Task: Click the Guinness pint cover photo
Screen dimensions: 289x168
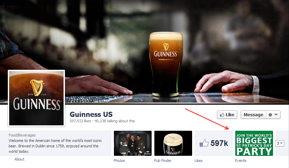Action: (144, 52)
